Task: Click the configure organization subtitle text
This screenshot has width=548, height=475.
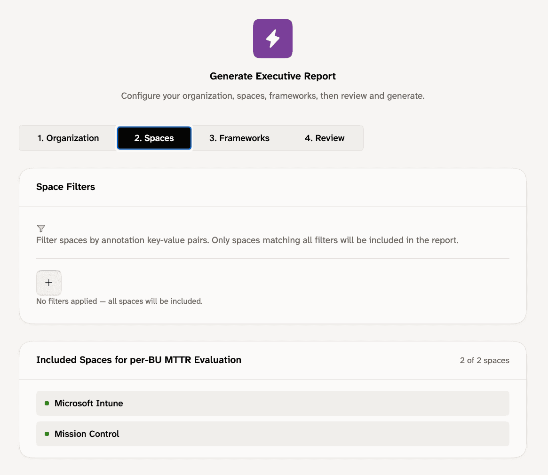Action: pyautogui.click(x=273, y=96)
